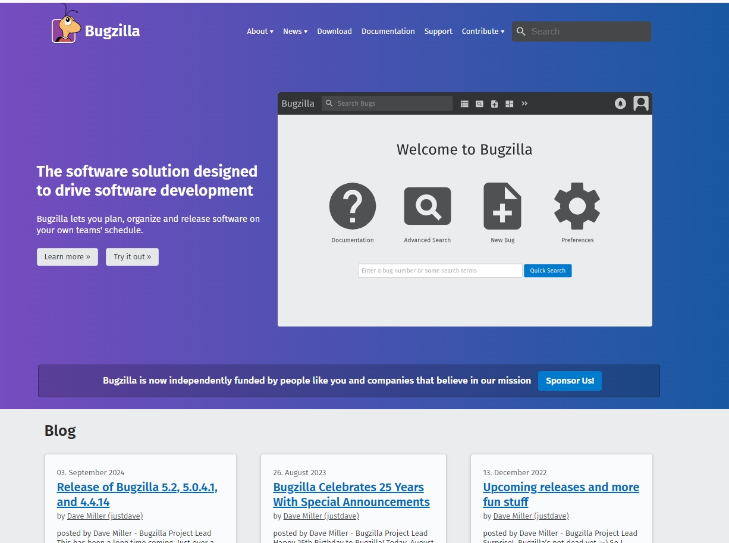This screenshot has height=543, width=729.
Task: Click the Blog section heading
Action: click(60, 431)
